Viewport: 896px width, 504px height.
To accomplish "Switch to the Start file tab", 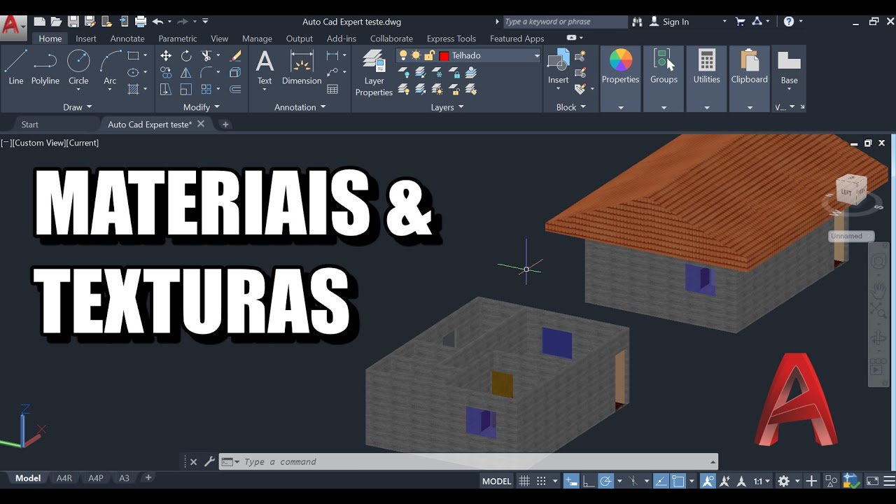I will tap(30, 125).
